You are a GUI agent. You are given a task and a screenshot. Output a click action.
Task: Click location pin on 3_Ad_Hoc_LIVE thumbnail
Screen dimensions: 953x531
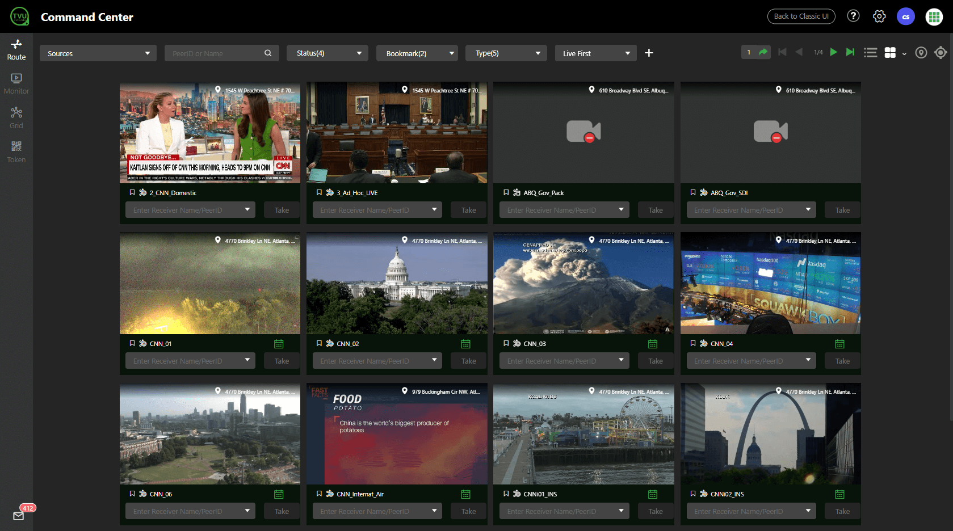tap(405, 90)
